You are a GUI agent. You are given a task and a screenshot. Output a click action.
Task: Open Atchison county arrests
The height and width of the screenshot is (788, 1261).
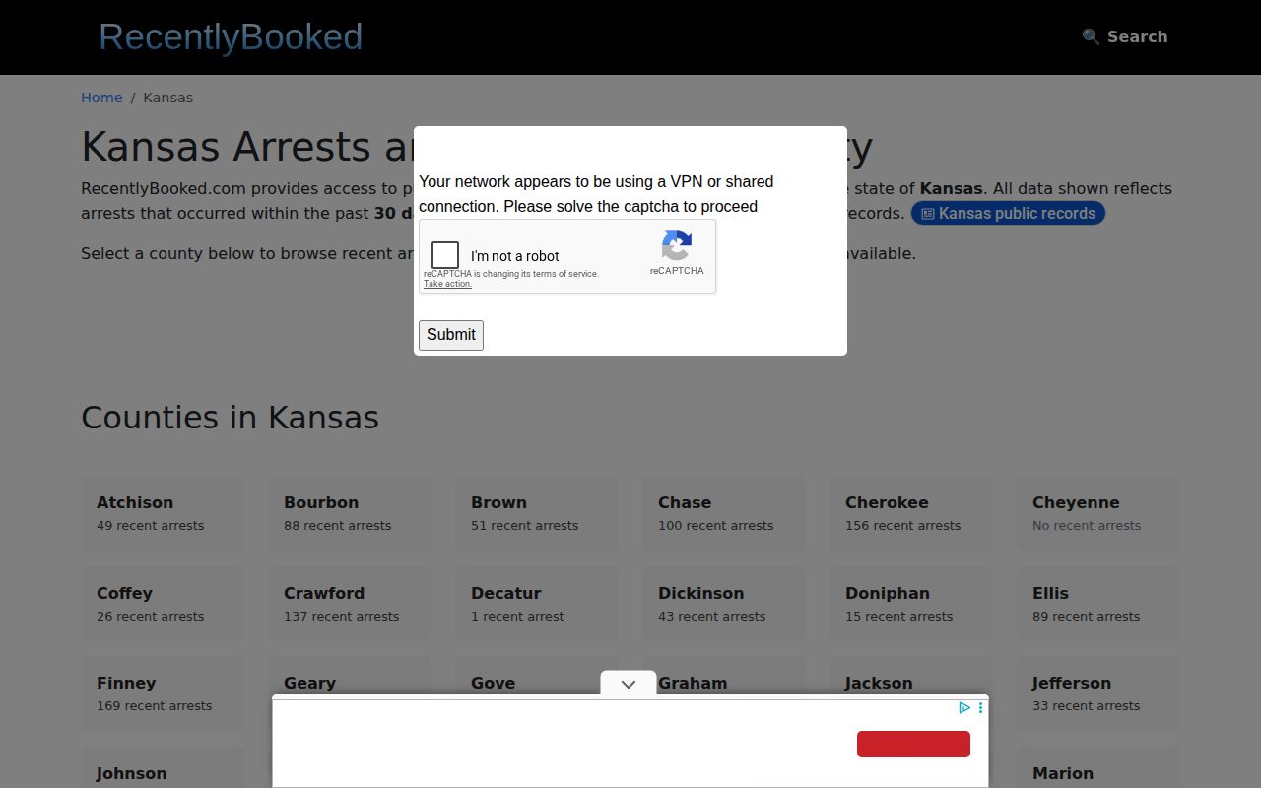click(x=163, y=513)
